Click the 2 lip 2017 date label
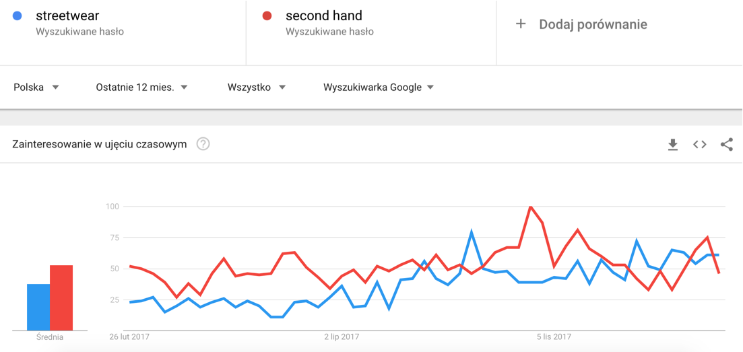This screenshot has width=743, height=352. (342, 337)
